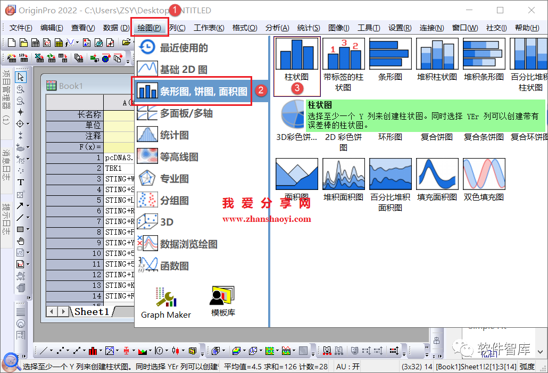548x373 pixels.
Task: Select 3D plot category
Action: click(202, 222)
